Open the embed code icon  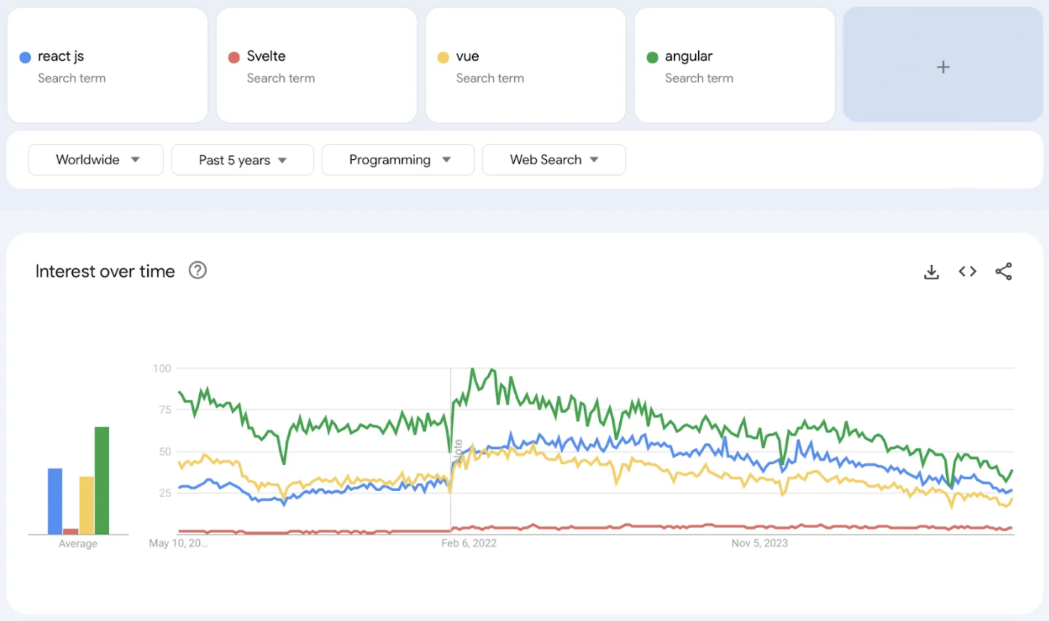967,272
